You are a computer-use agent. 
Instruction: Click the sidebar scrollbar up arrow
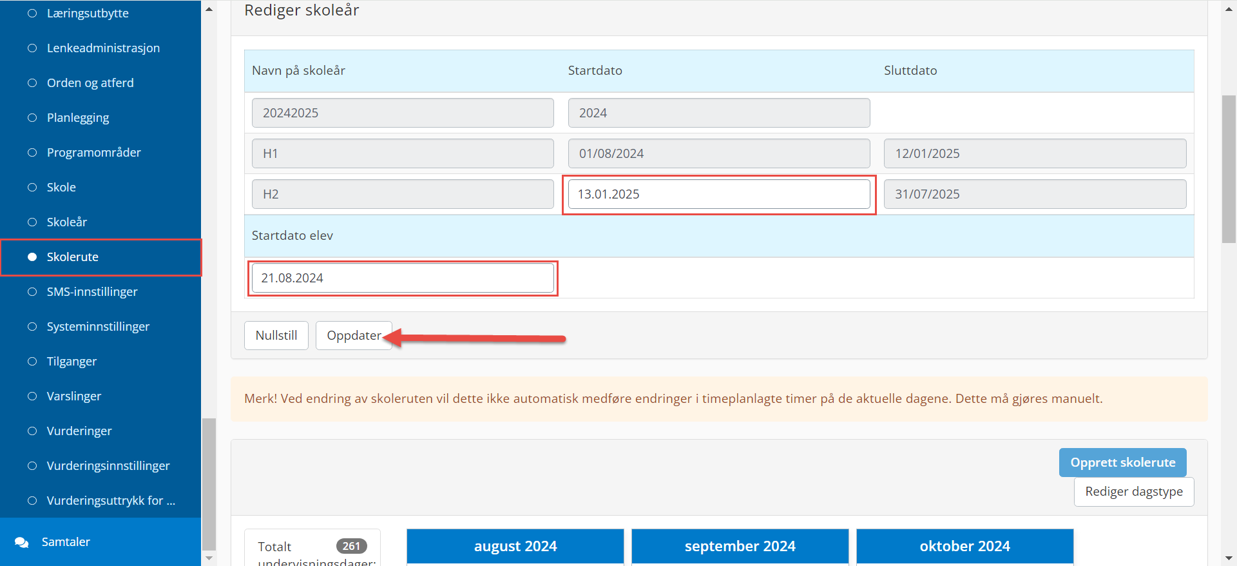point(209,9)
